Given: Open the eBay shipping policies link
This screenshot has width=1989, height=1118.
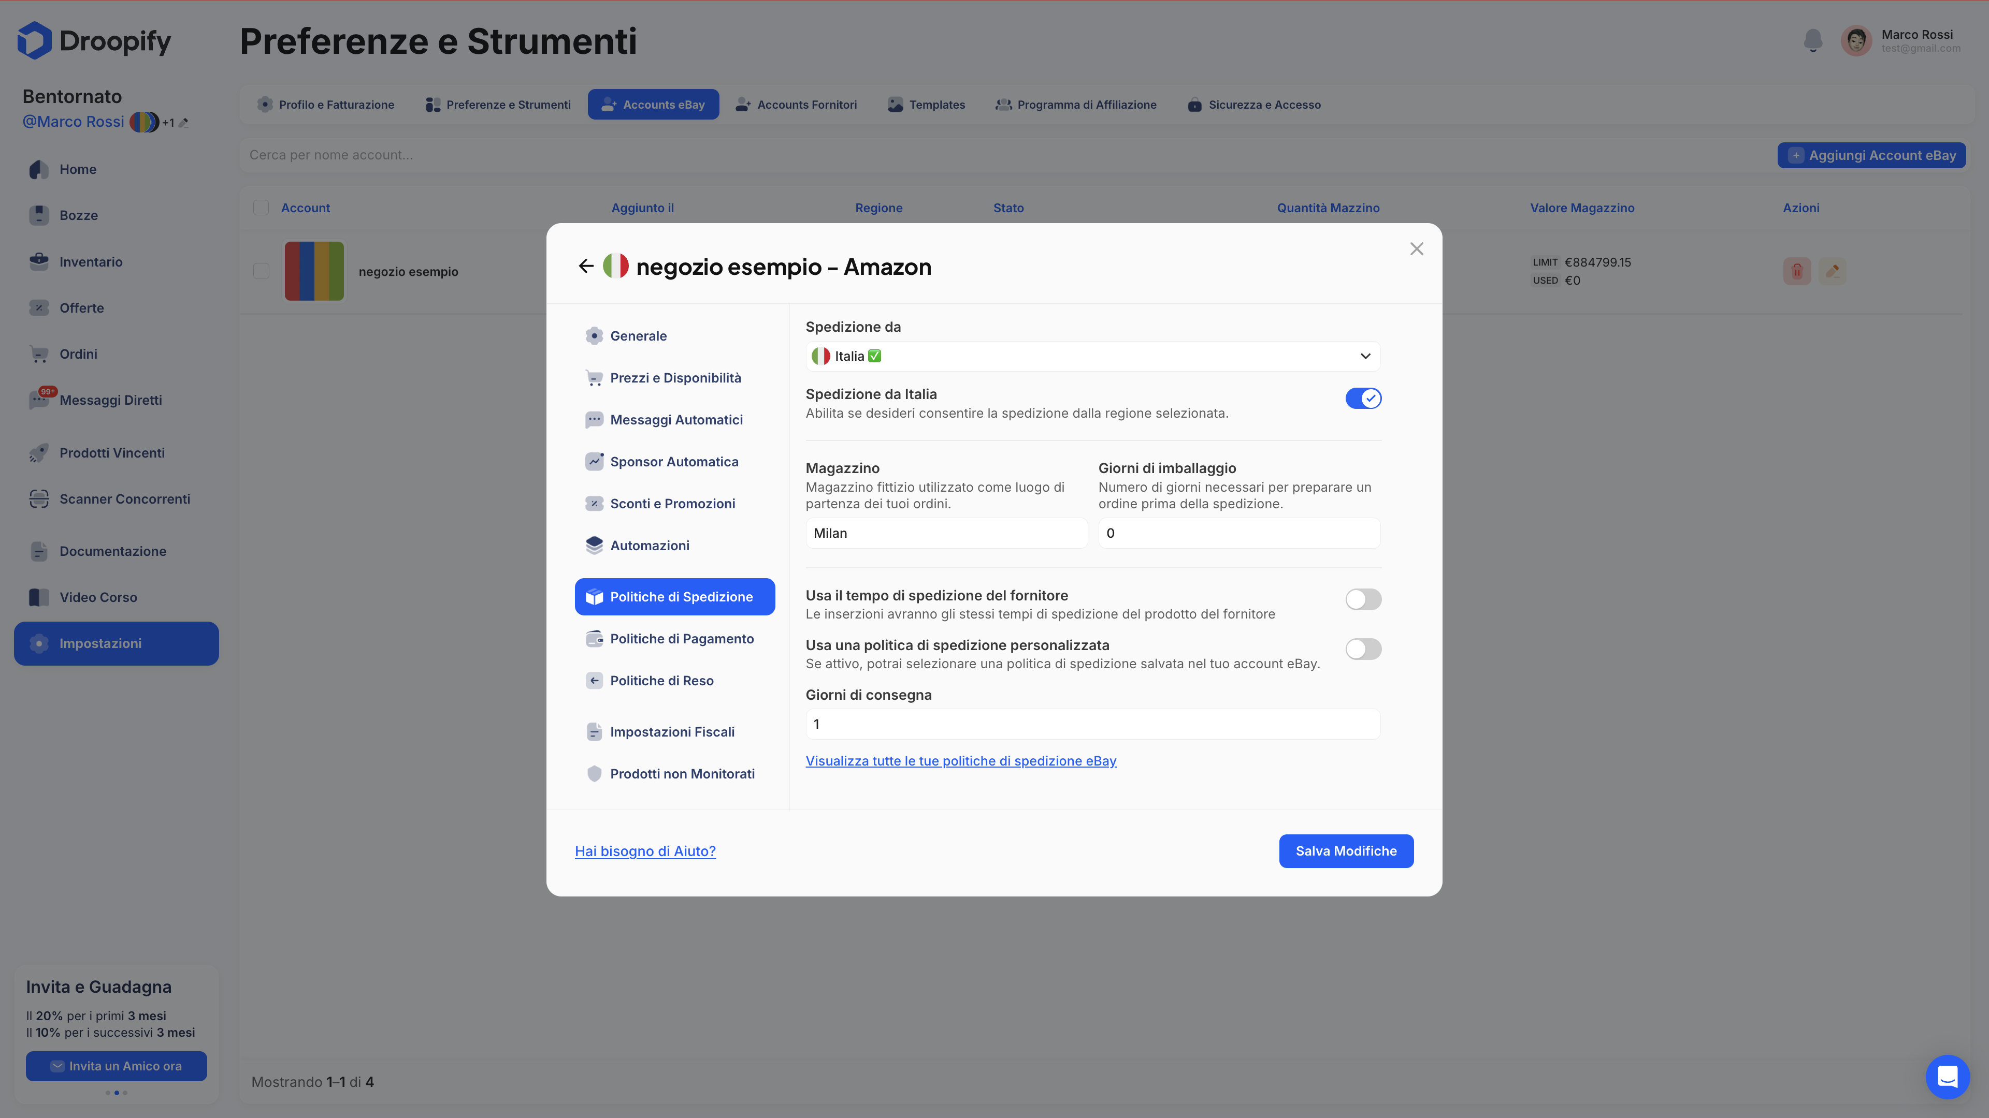Looking at the screenshot, I should 960,761.
